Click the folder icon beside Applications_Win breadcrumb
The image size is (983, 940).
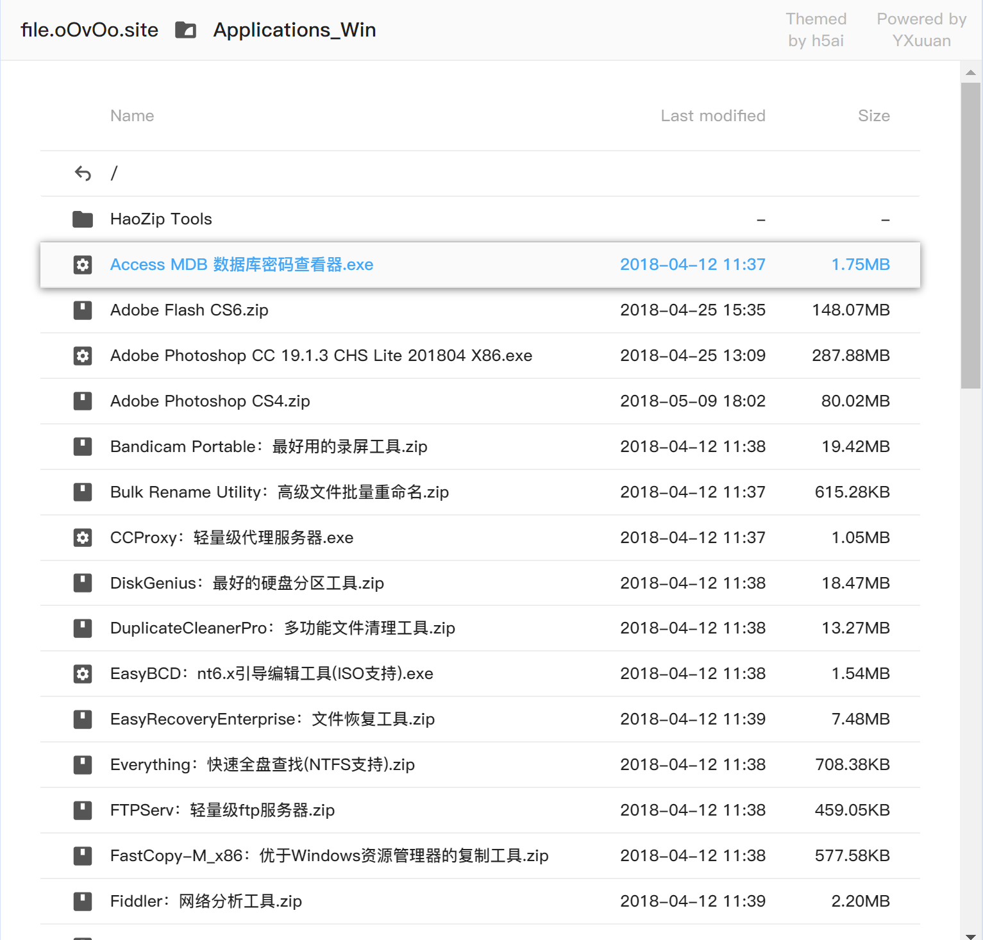(185, 30)
